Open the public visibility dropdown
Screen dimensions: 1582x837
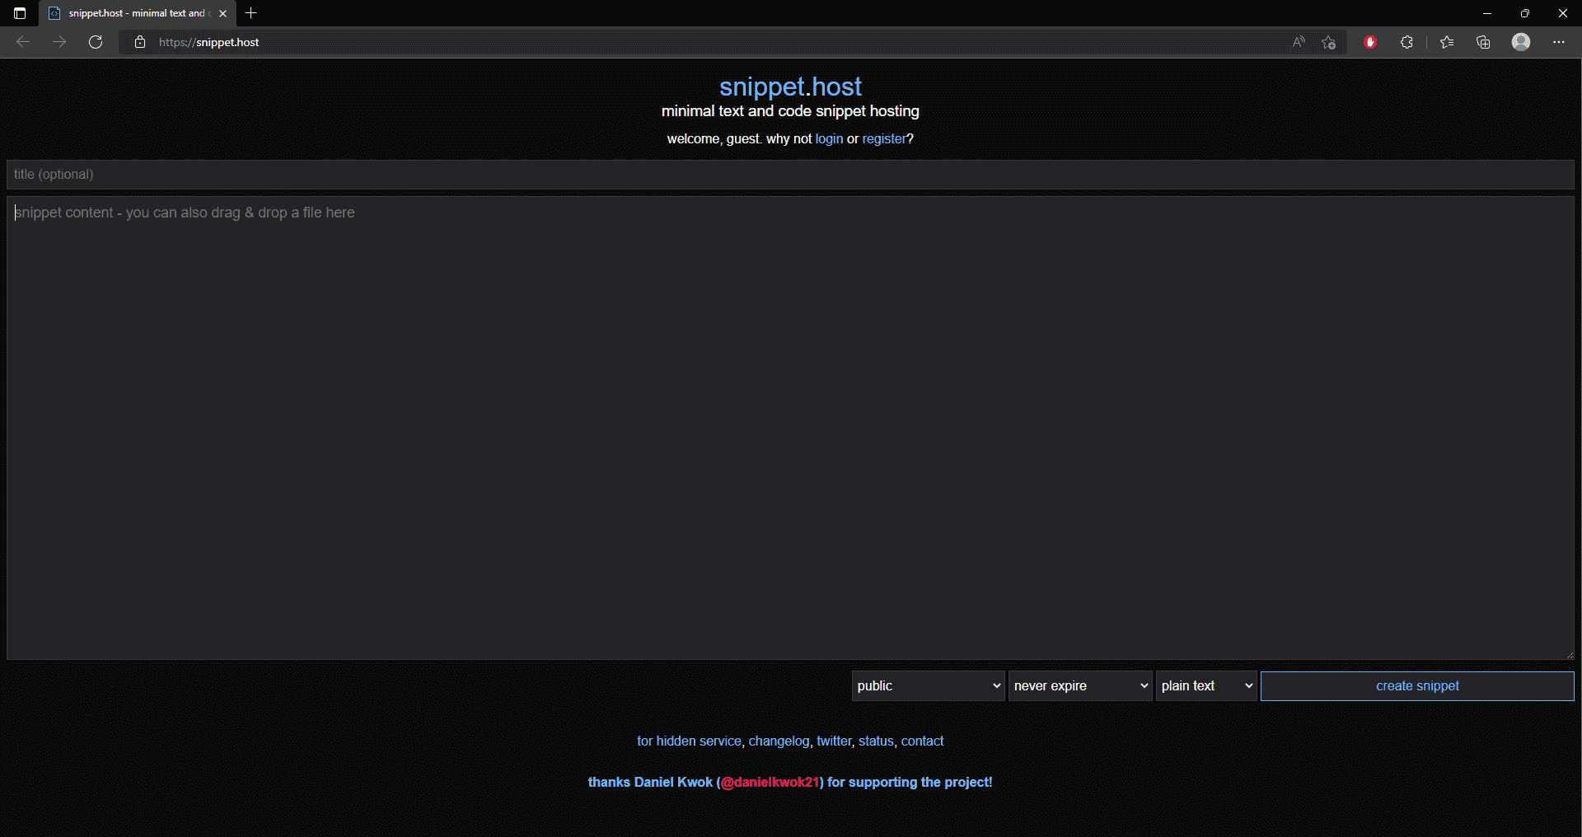pyautogui.click(x=928, y=686)
